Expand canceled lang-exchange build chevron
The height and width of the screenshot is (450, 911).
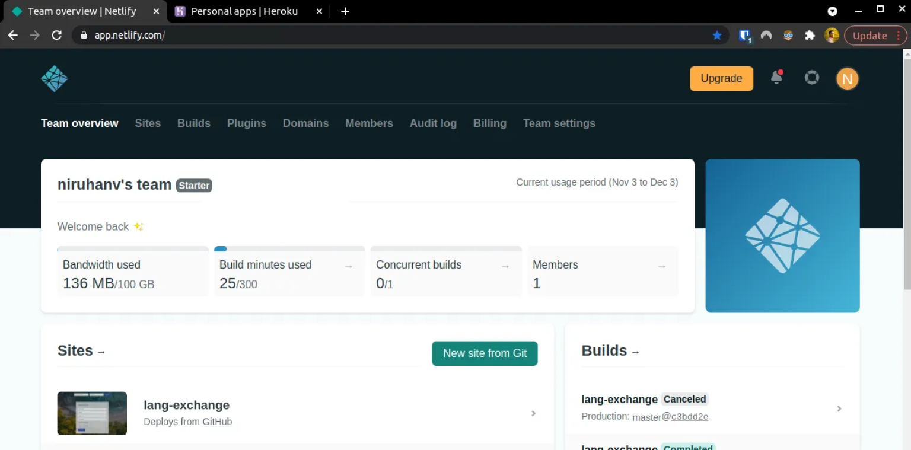click(x=839, y=408)
